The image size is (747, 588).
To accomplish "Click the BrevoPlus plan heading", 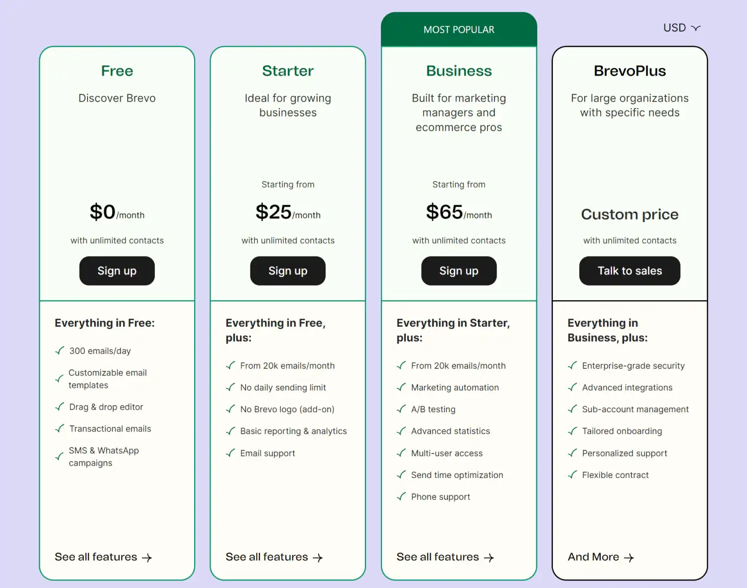I will click(x=629, y=71).
